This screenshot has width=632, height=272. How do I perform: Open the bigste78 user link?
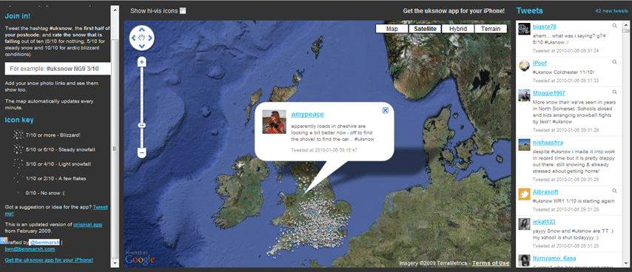pos(545,27)
